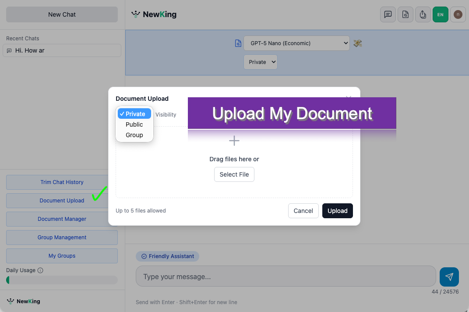Click the blue document search icon beside model selector
Screen dimensions: 469x312
click(238, 43)
